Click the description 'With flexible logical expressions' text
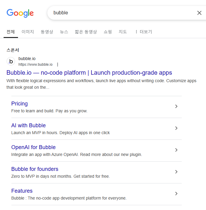Screen dimensions: 206x210 (x=101, y=84)
